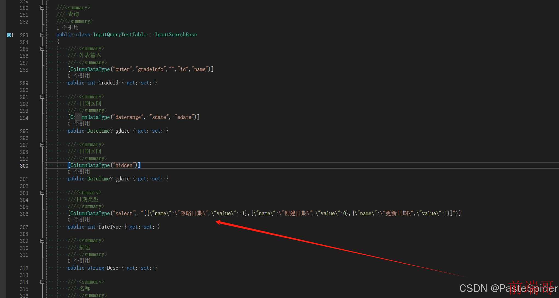
Task: Open the '0 个引用' CodeLens above GradeId
Action: pos(79,76)
